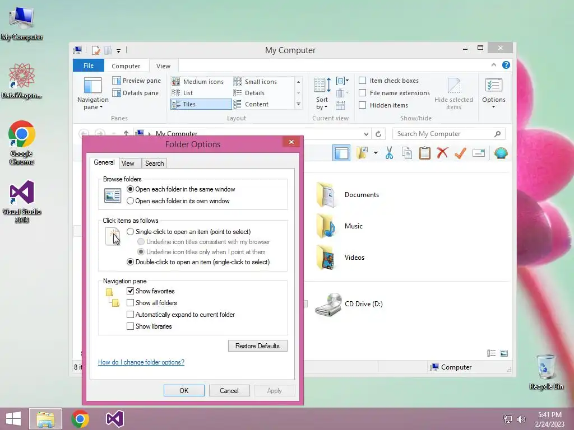Open the Recycle Bin desktop icon
Image resolution: width=574 pixels, height=430 pixels.
[546, 372]
